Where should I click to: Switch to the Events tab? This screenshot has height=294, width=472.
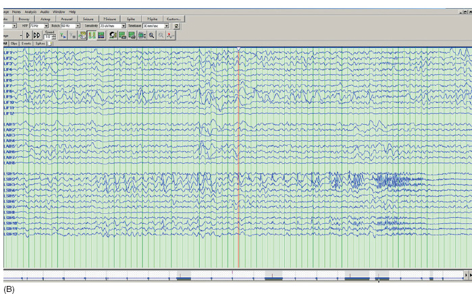click(x=26, y=43)
